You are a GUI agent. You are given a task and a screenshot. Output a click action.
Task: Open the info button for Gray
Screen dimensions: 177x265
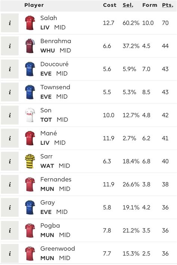click(x=10, y=207)
